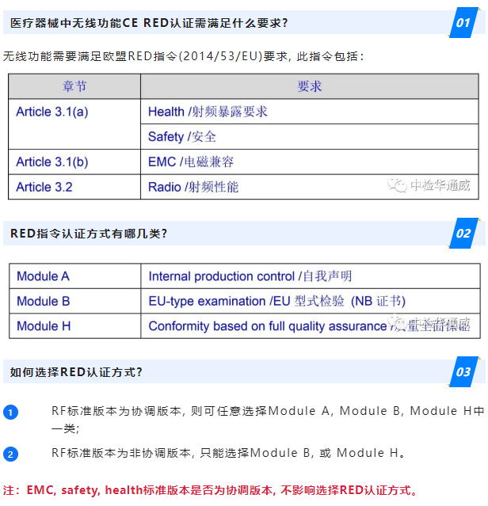
Task: Click the Article 3.2 table cell
Action: coord(44,187)
